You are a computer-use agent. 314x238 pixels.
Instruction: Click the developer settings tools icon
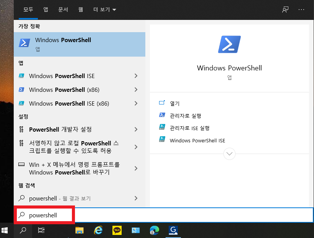pos(21,129)
